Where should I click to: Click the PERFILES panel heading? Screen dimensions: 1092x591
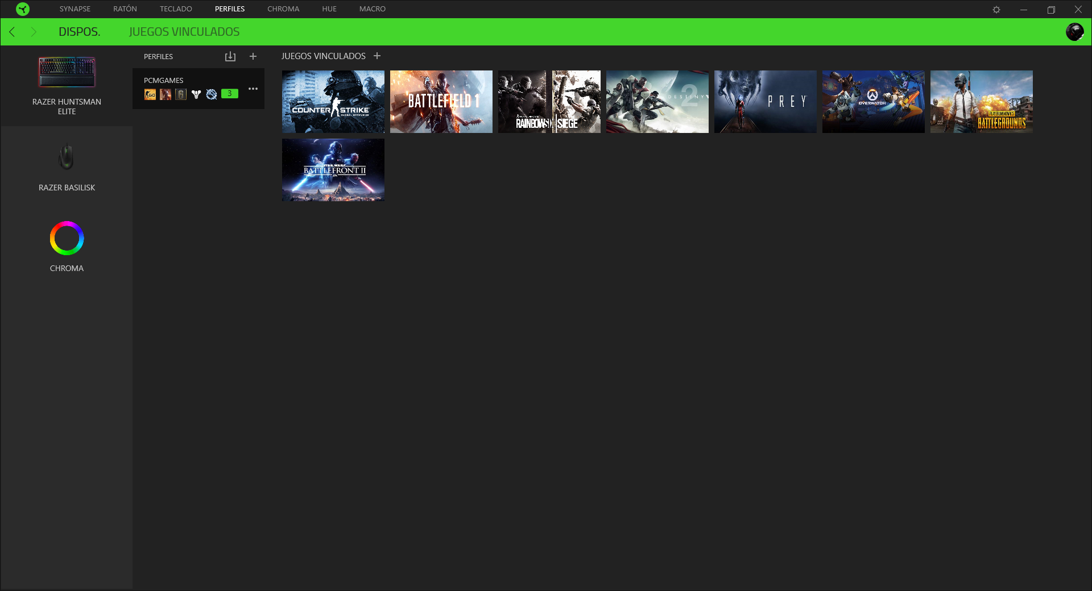tap(158, 57)
